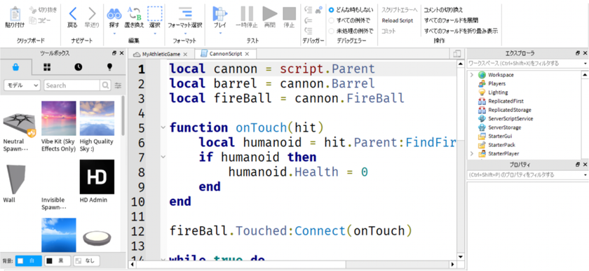Click the 戻る back arrow icon

coord(72,14)
